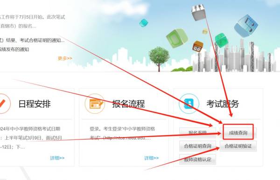Open news item mentioning 7月5日开始
This screenshot has width=280, height=180.
tap(33, 17)
